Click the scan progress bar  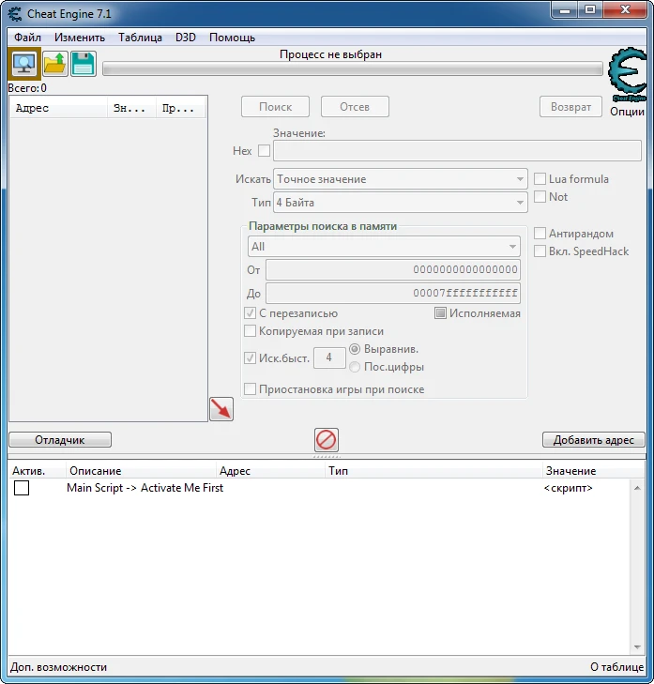tap(353, 68)
